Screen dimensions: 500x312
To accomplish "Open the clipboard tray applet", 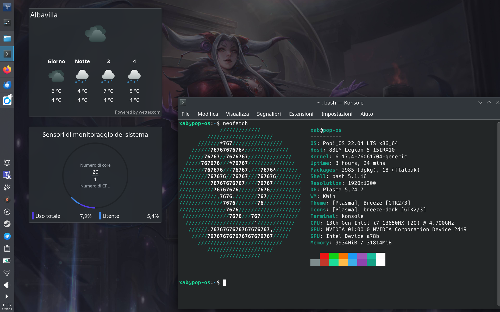I will [7, 249].
